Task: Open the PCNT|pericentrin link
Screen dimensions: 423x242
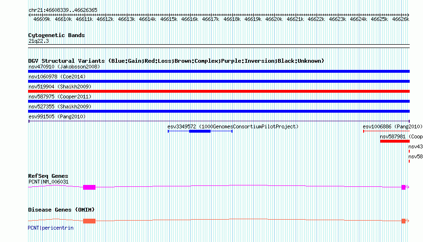Action: pos(51,228)
